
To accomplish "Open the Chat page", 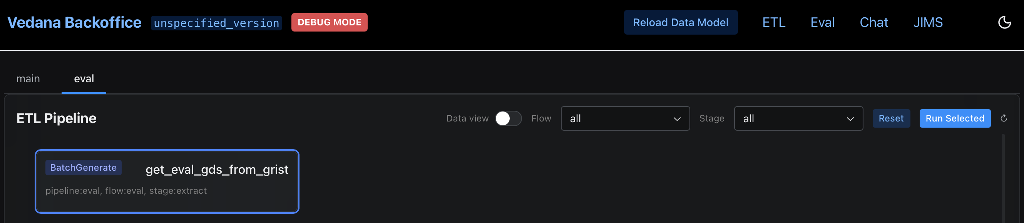I will pyautogui.click(x=873, y=23).
